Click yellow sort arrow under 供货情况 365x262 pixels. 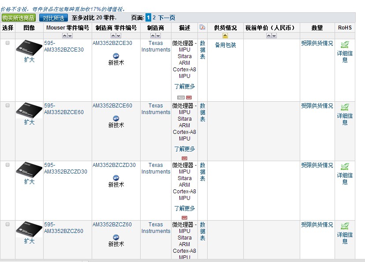click(x=225, y=36)
